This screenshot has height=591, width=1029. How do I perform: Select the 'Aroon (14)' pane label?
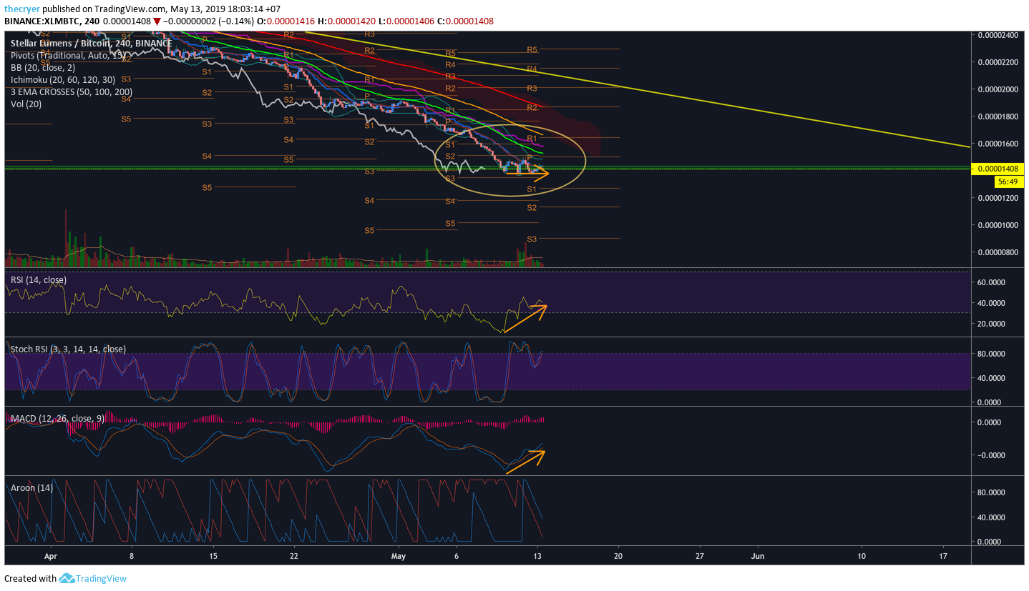point(32,487)
